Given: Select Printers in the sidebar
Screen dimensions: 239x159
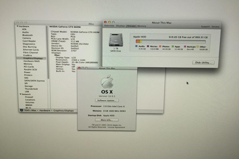Looking at the screenshot, I should coord(28,75).
